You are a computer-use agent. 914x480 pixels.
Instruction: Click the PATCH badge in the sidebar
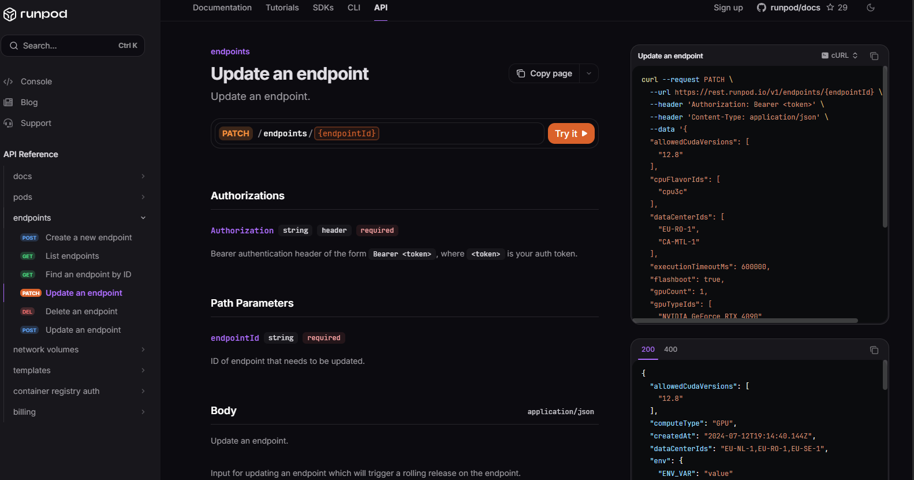[31, 293]
